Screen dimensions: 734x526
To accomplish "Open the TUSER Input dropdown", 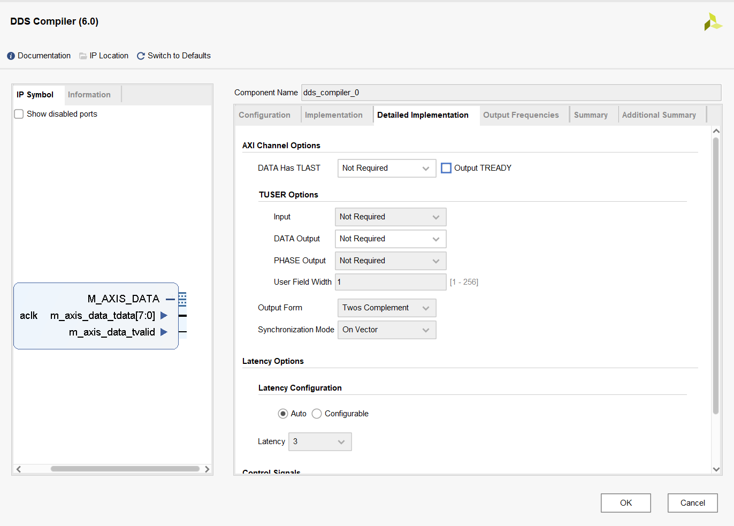I will point(391,217).
